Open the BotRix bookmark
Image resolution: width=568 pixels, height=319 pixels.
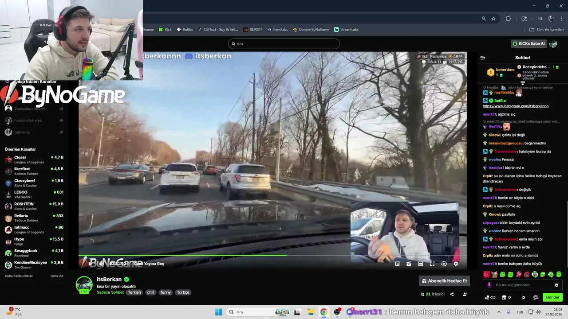tap(185, 30)
